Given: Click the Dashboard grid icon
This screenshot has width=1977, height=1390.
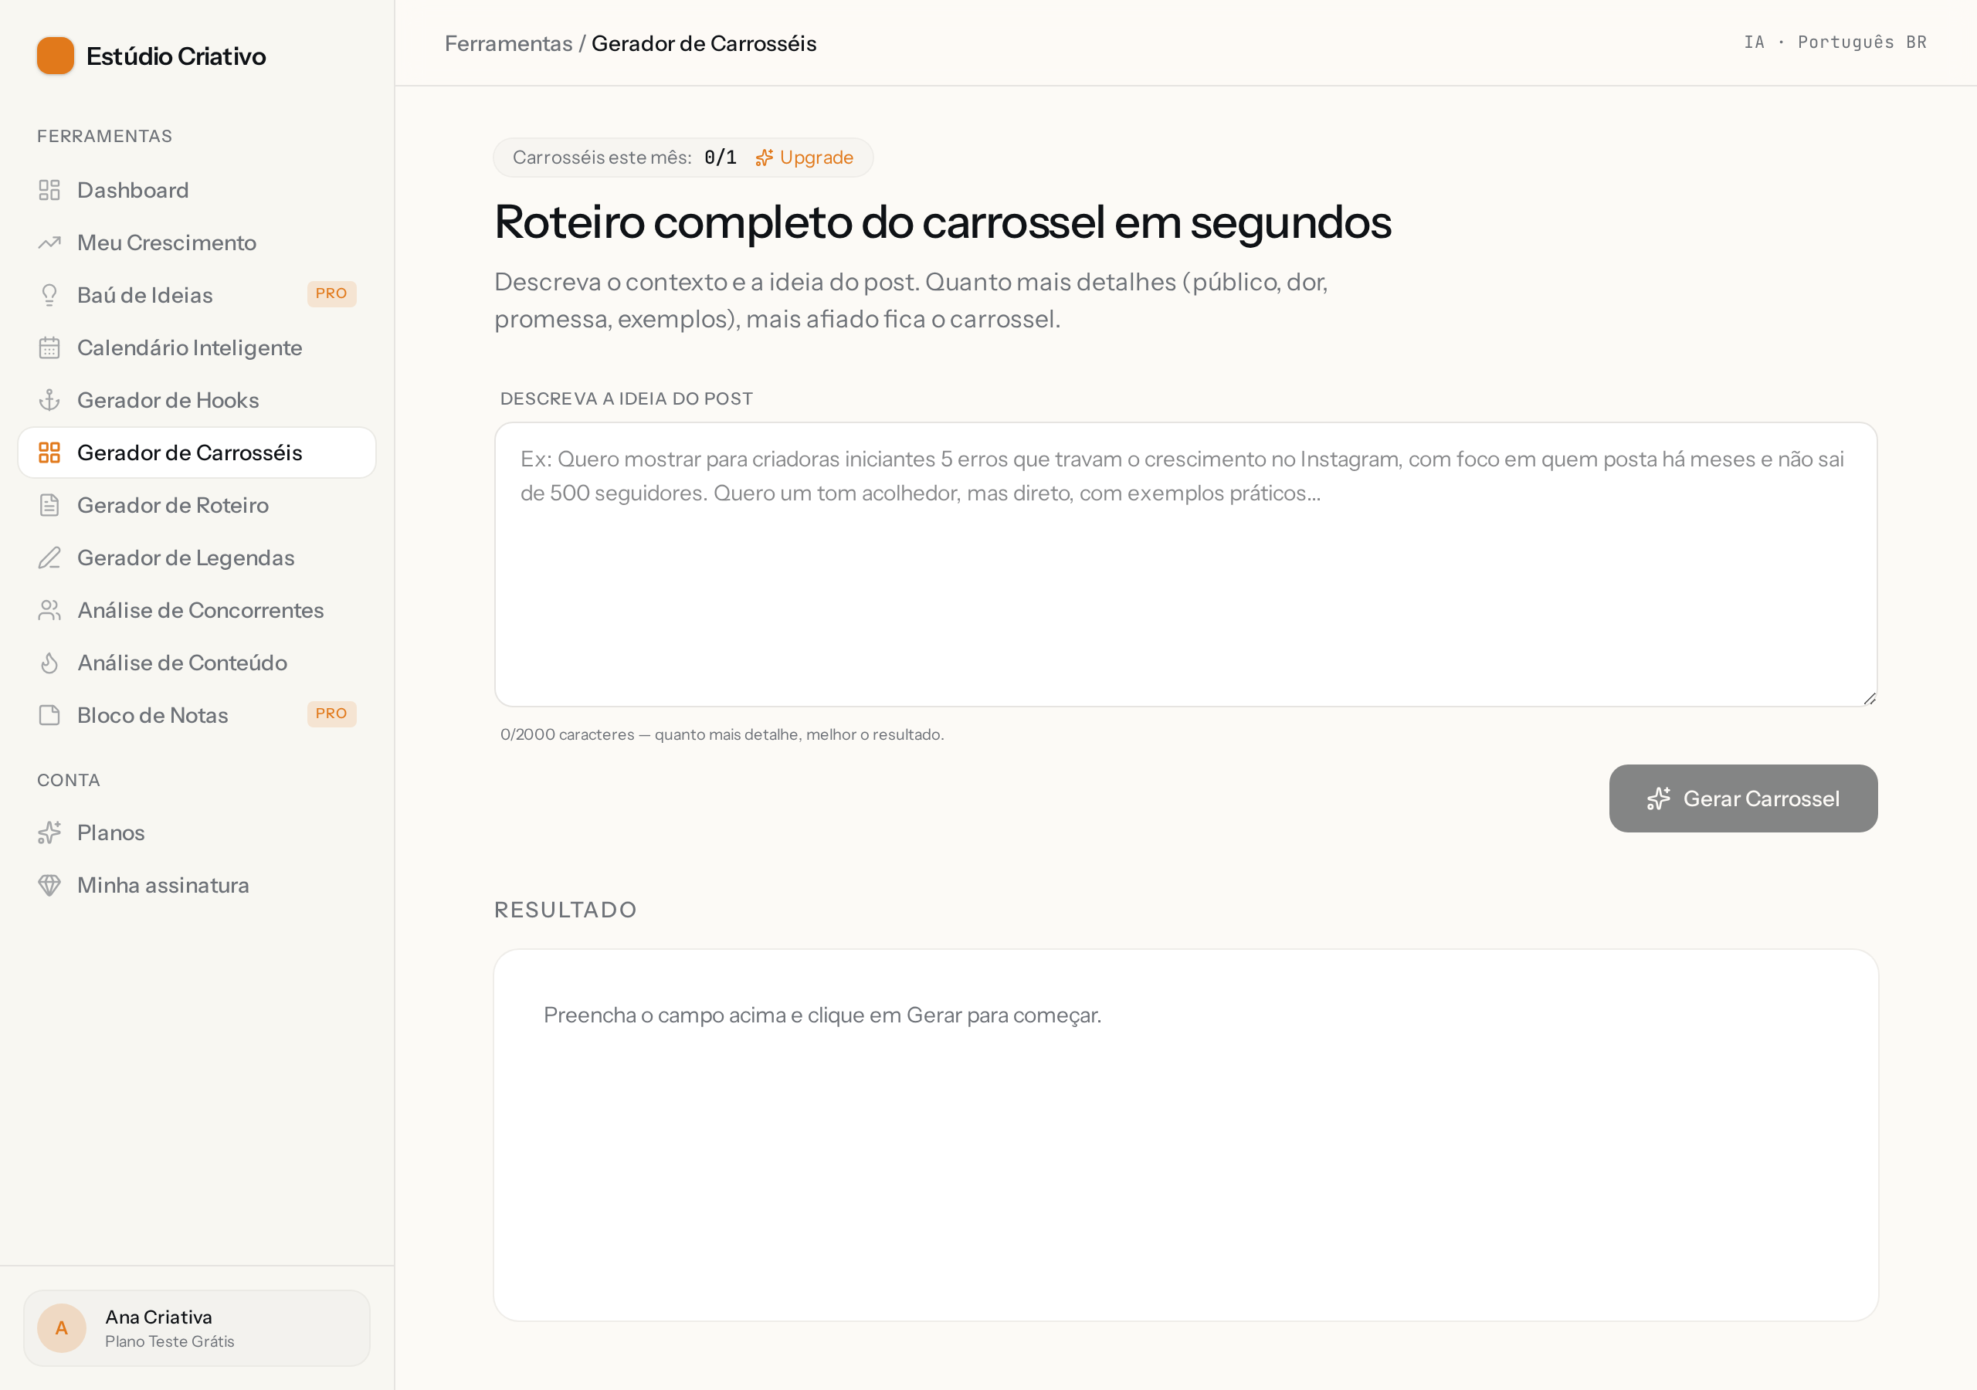Looking at the screenshot, I should [x=49, y=190].
